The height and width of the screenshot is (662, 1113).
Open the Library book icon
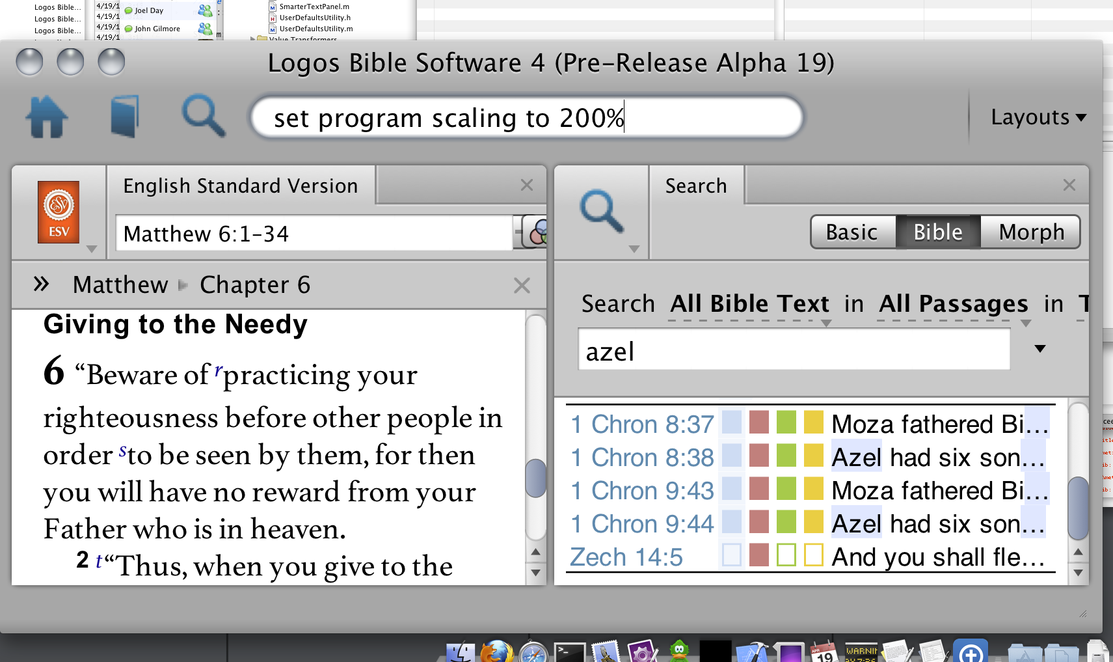click(125, 117)
